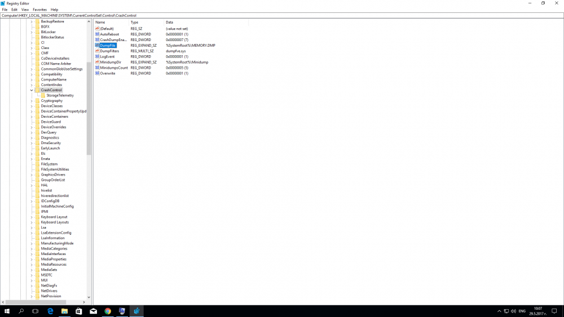Screen dimensions: 564x317
Task: Open the Edit menu
Action: 15,10
